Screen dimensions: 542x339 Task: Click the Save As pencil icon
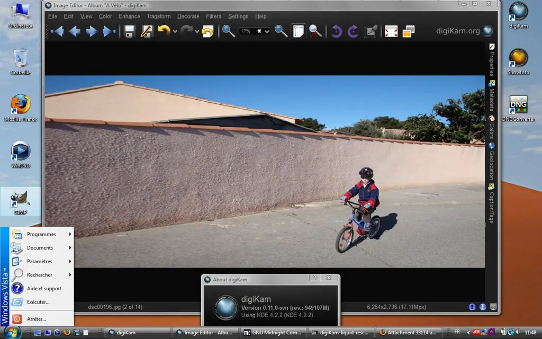[x=147, y=32]
